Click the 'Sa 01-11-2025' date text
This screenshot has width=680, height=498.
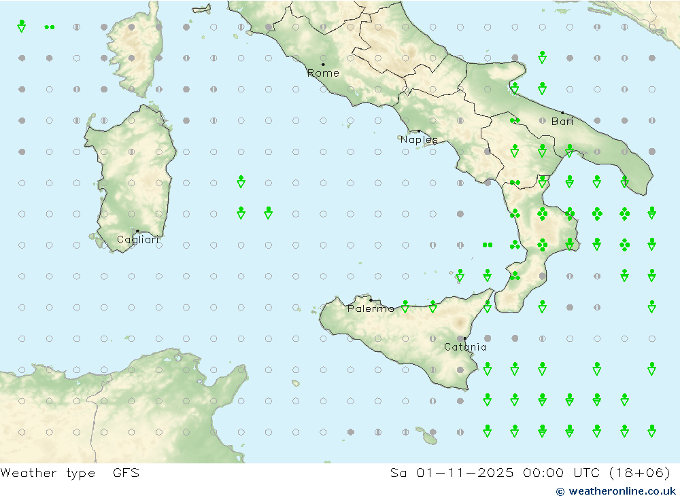(452, 473)
